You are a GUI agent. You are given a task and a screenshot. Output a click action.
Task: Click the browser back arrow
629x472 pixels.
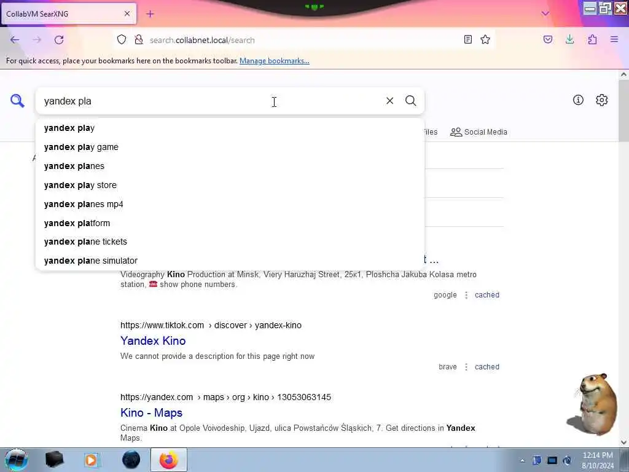point(15,40)
